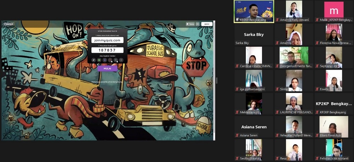Select the Sarka Bky participant tile
354x162 pixels.
click(253, 35)
